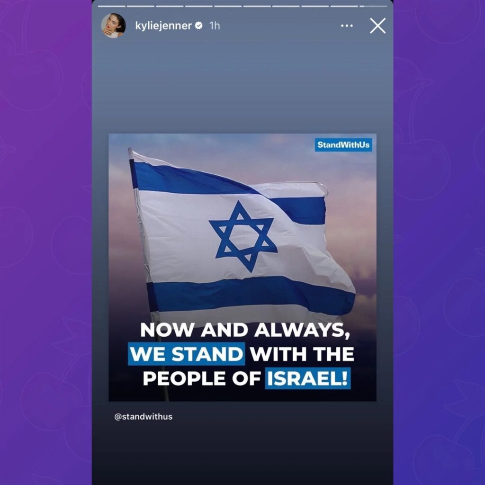
Task: Tap the @standwithus mention
Action: coord(143,417)
